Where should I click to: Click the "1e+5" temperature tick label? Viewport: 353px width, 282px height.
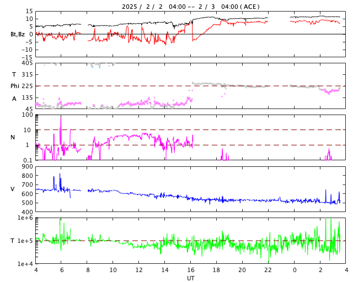click(25, 241)
